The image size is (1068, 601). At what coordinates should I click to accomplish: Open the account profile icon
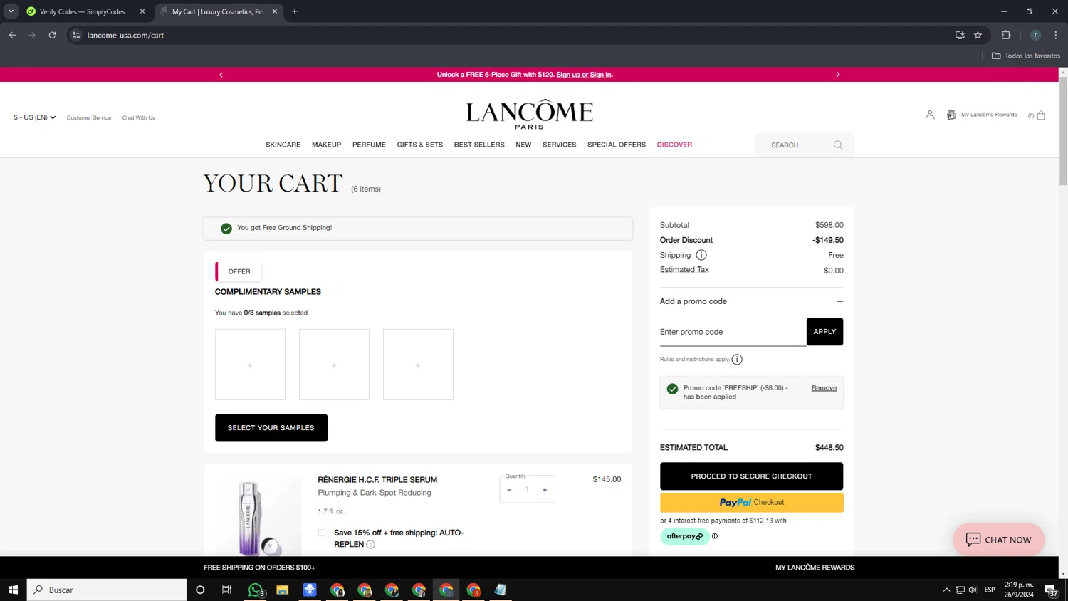pyautogui.click(x=930, y=115)
